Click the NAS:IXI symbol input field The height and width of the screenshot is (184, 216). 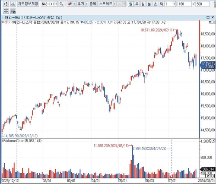tap(48, 4)
